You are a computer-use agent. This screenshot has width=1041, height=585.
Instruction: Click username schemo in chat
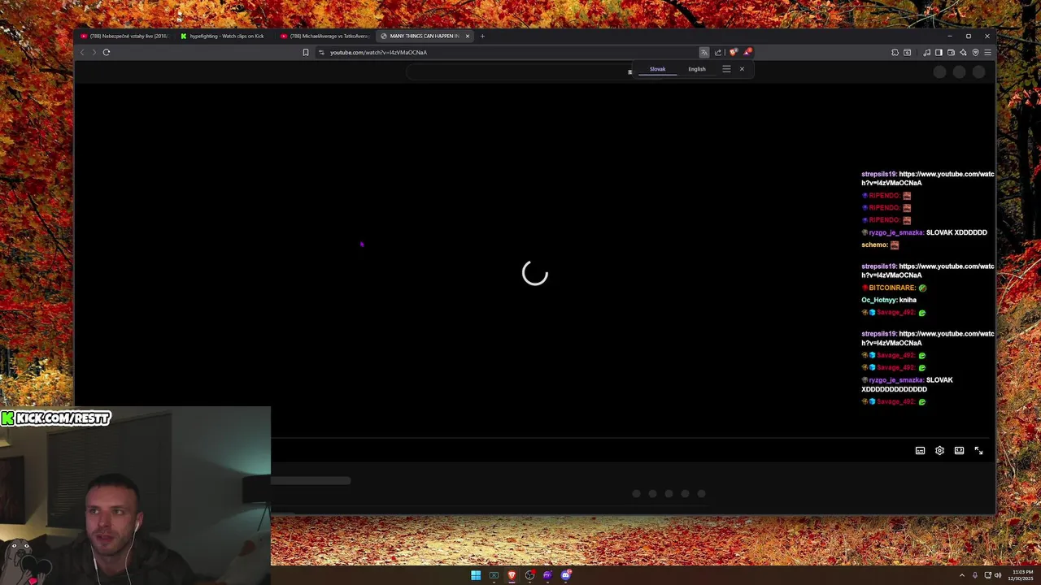[874, 245]
